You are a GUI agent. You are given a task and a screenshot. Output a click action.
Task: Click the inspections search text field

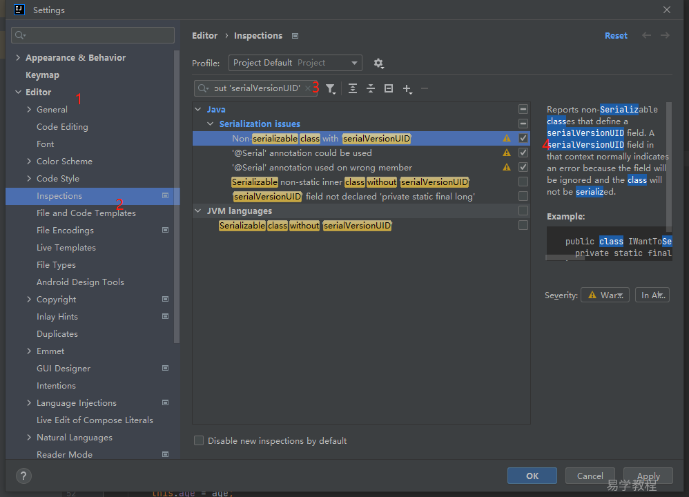[x=257, y=88]
